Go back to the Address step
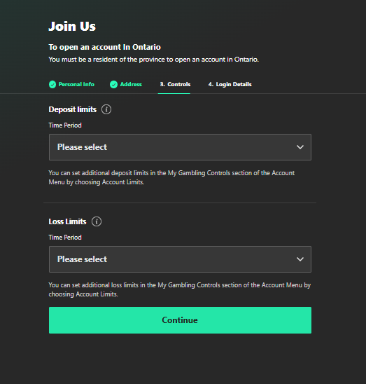 coord(126,85)
